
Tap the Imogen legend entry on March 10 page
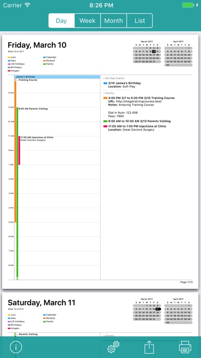(14, 71)
